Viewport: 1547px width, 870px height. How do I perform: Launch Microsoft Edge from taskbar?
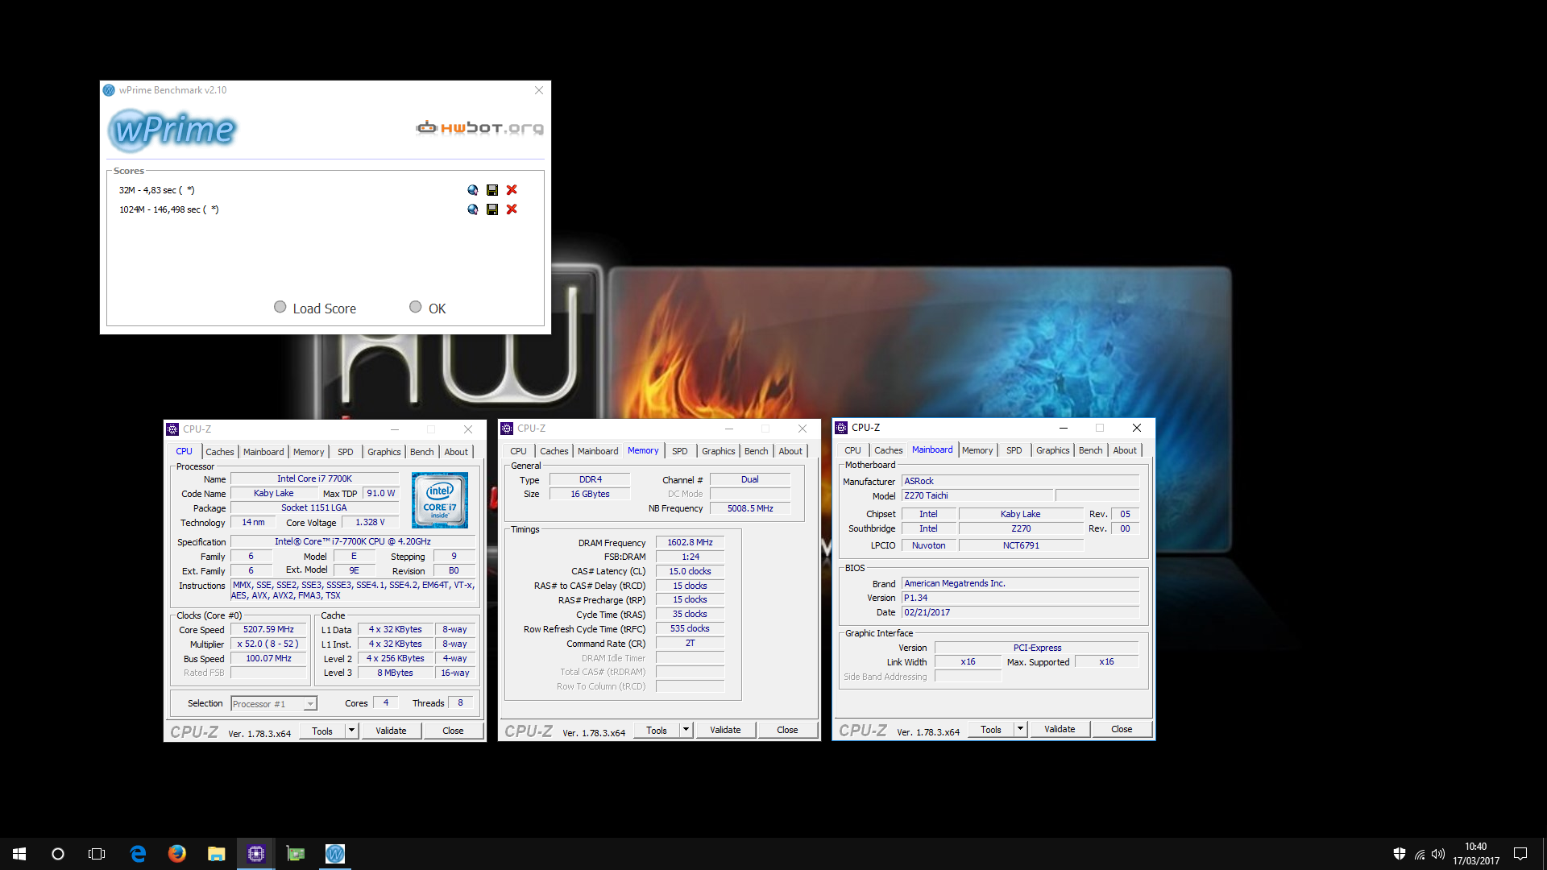coord(138,854)
